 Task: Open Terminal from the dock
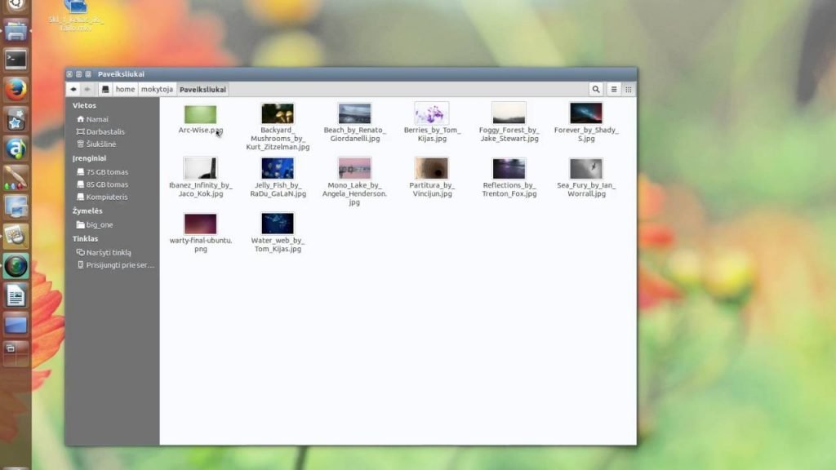click(16, 60)
